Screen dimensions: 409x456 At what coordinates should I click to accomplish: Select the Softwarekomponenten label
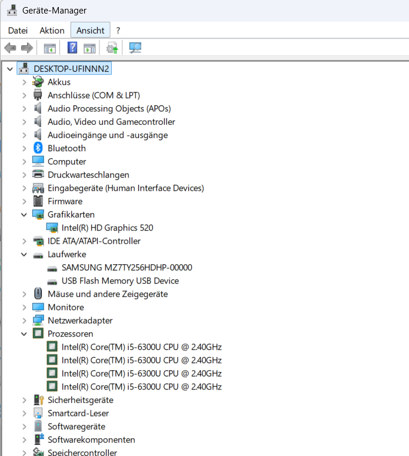click(91, 440)
